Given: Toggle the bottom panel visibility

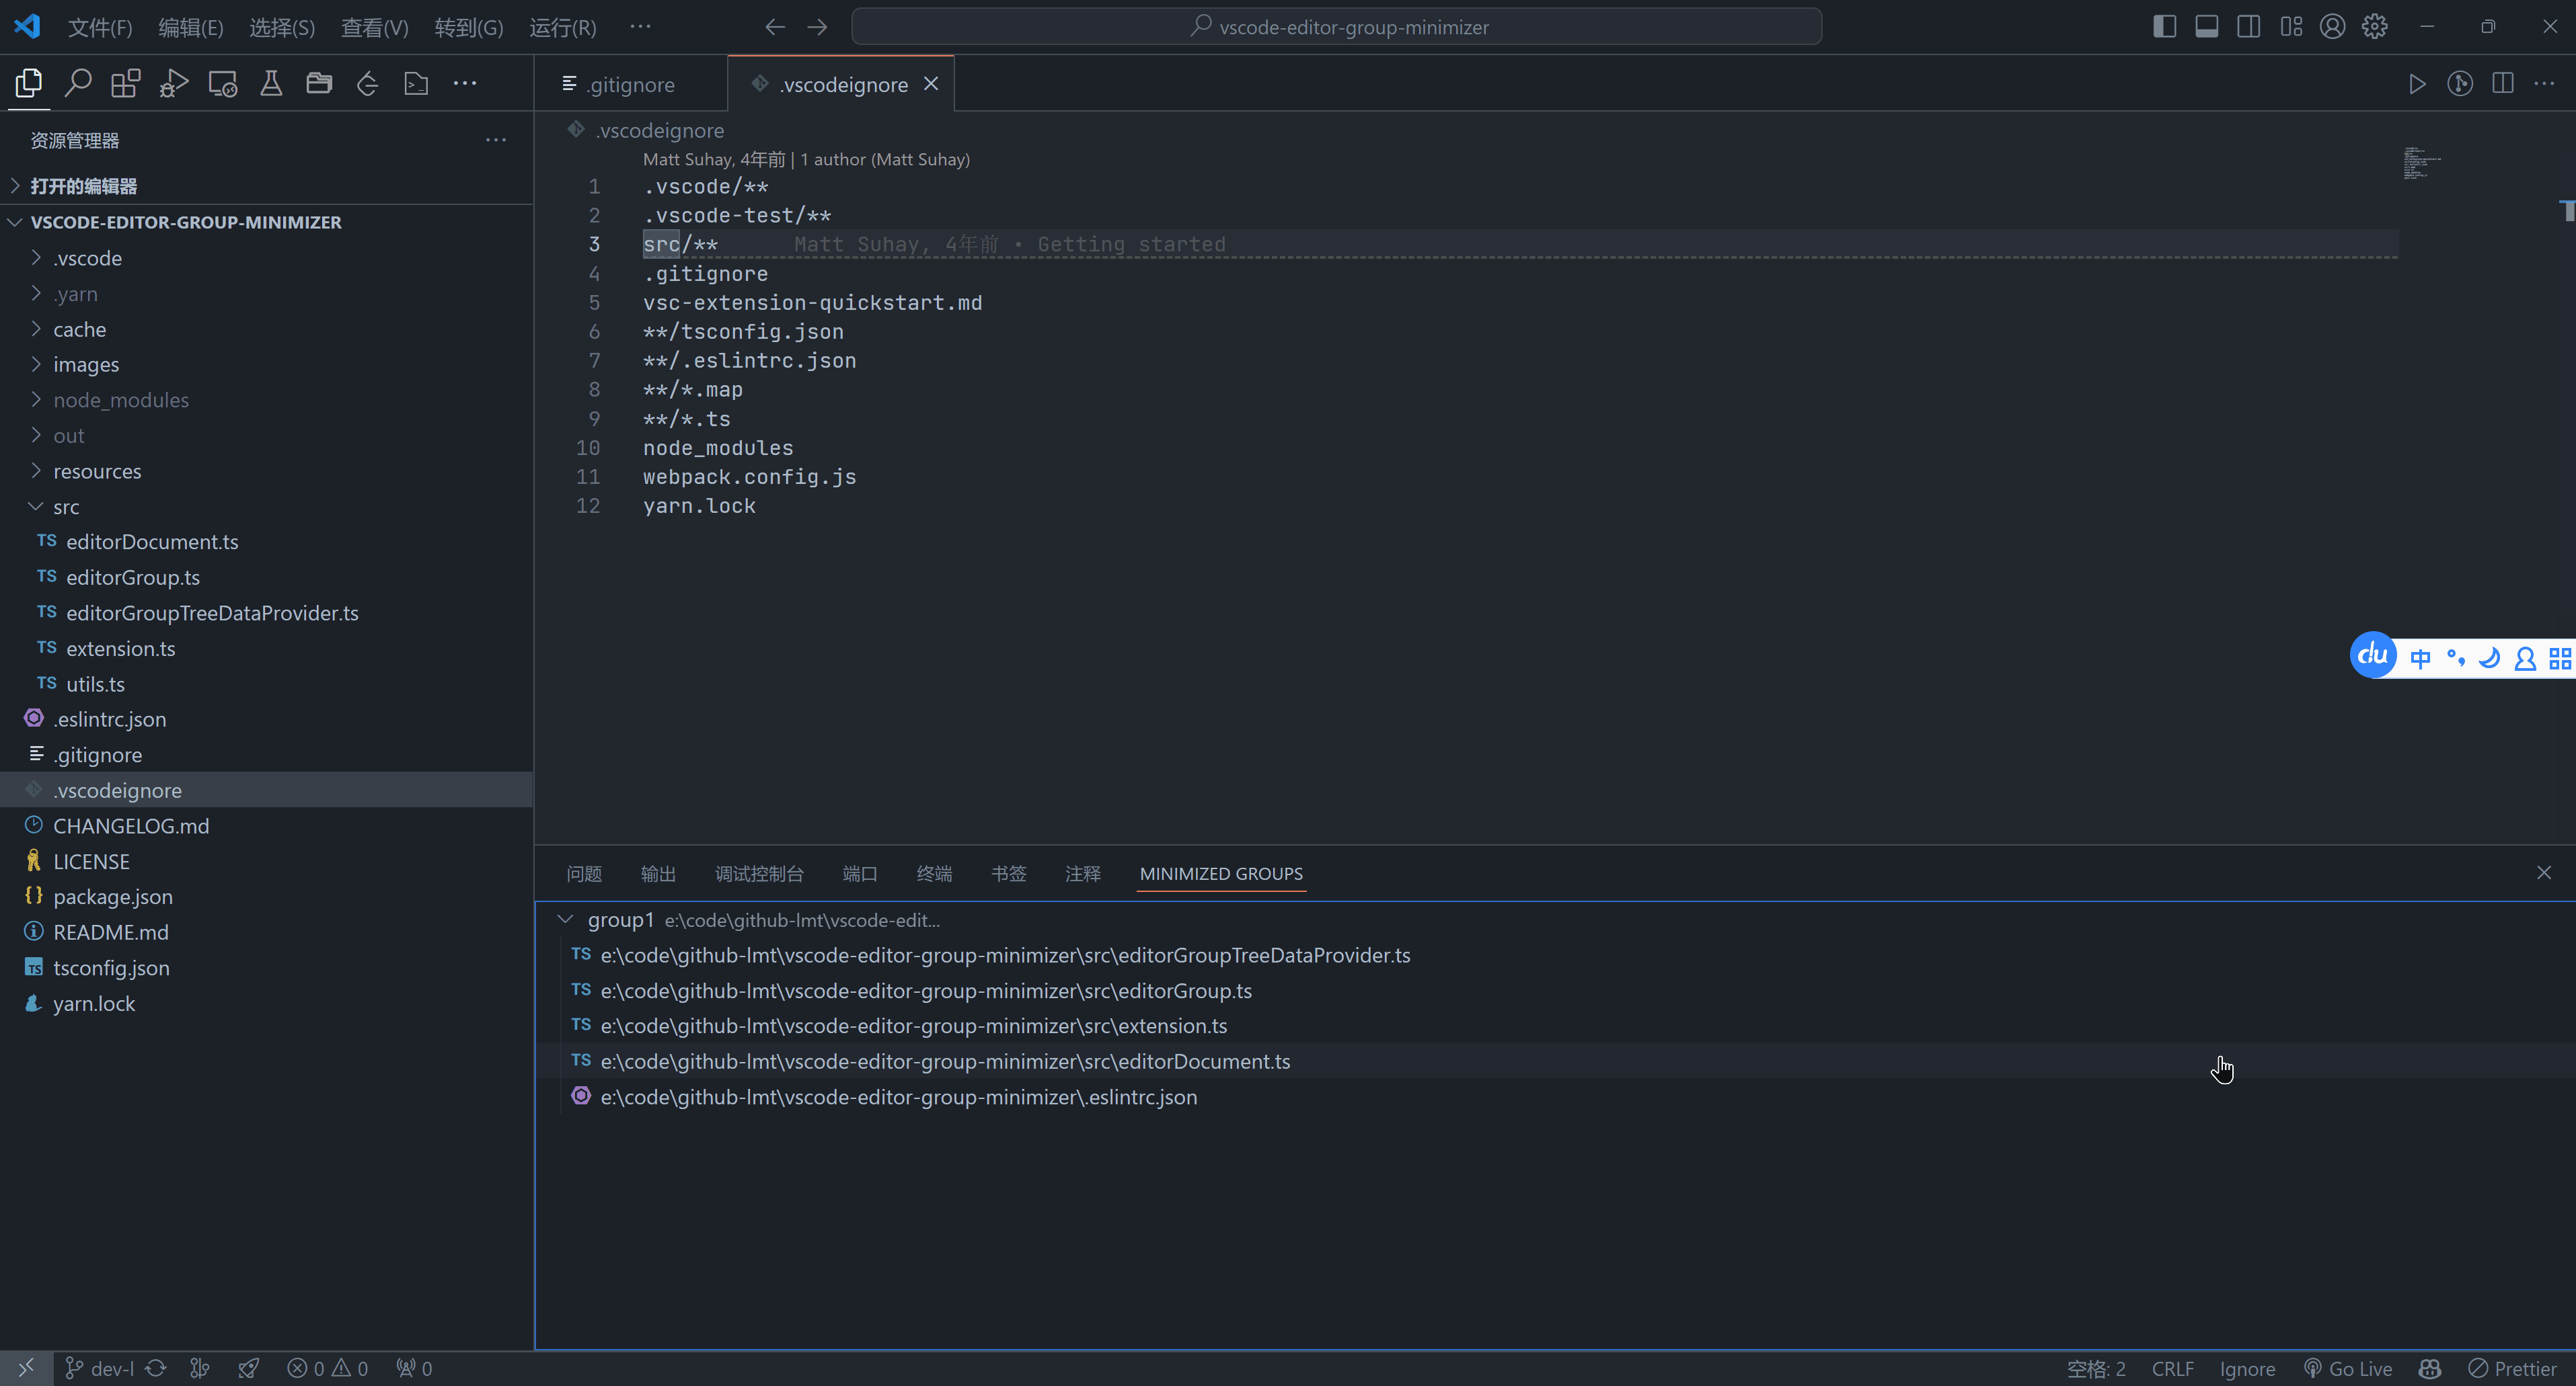Looking at the screenshot, I should (x=2206, y=26).
